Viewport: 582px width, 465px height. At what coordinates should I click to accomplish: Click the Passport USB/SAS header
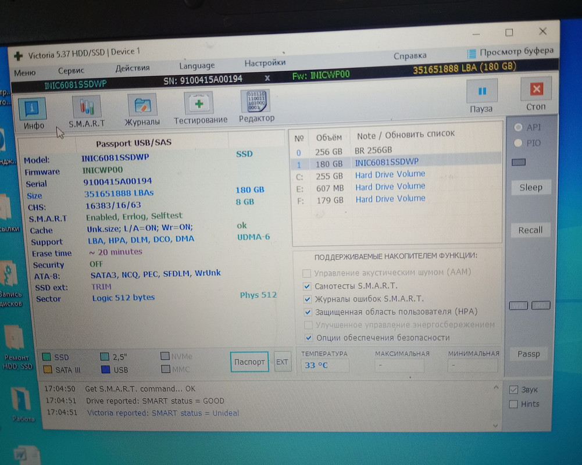134,143
